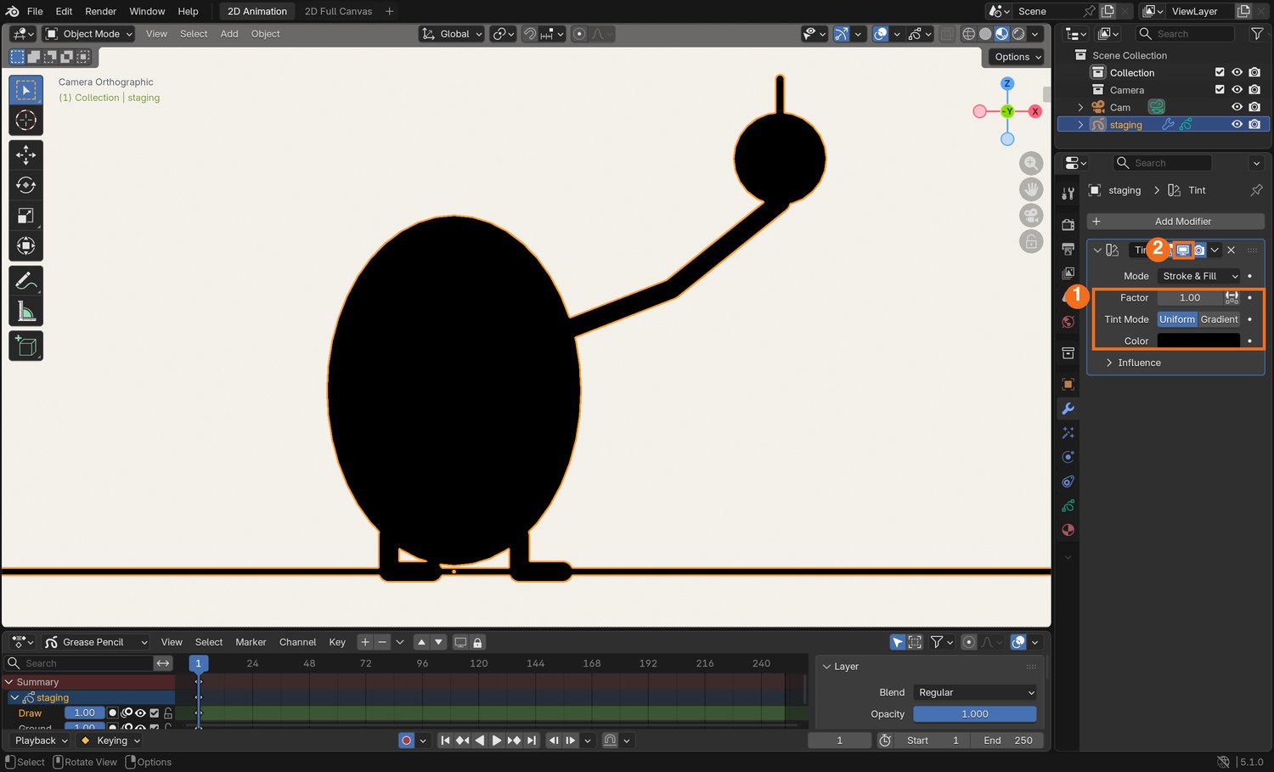Select the Gradient tint mode
This screenshot has height=772, width=1274.
point(1219,319)
